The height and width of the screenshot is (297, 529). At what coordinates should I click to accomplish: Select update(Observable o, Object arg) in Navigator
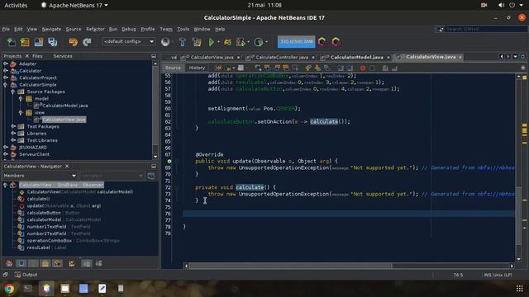[x=64, y=205]
